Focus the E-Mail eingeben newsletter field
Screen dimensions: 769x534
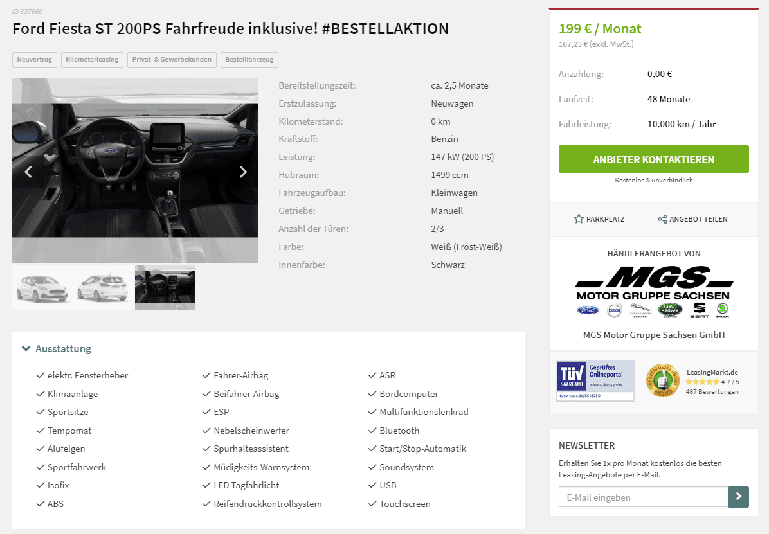(x=644, y=497)
